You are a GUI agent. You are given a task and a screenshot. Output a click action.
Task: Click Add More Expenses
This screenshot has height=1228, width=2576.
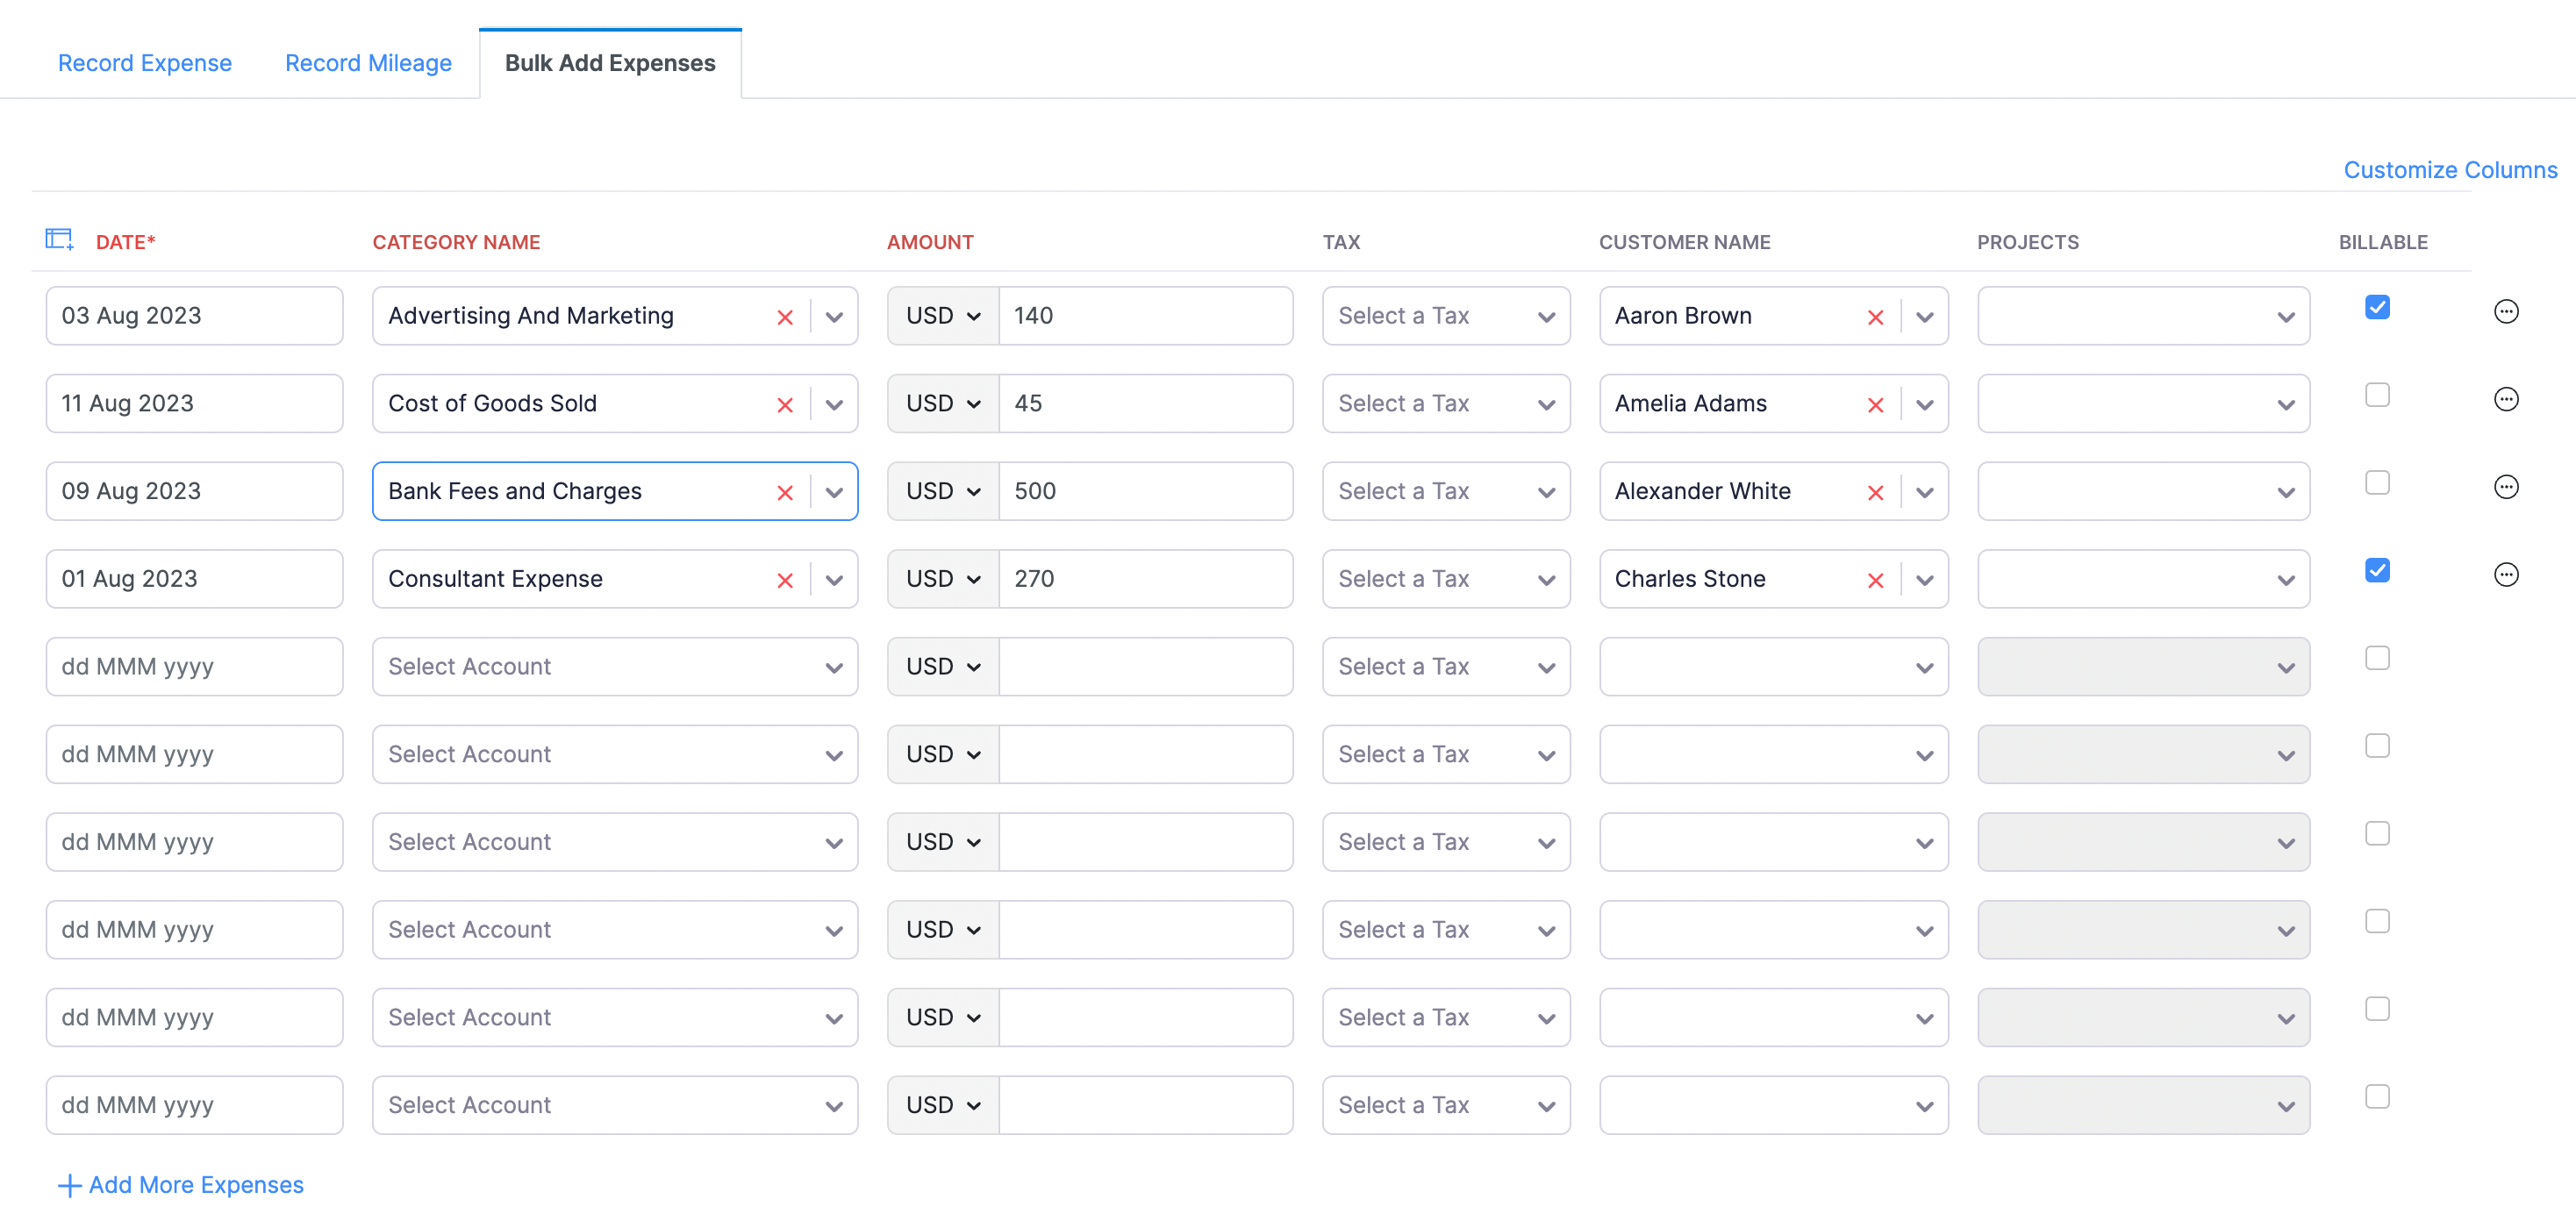180,1184
